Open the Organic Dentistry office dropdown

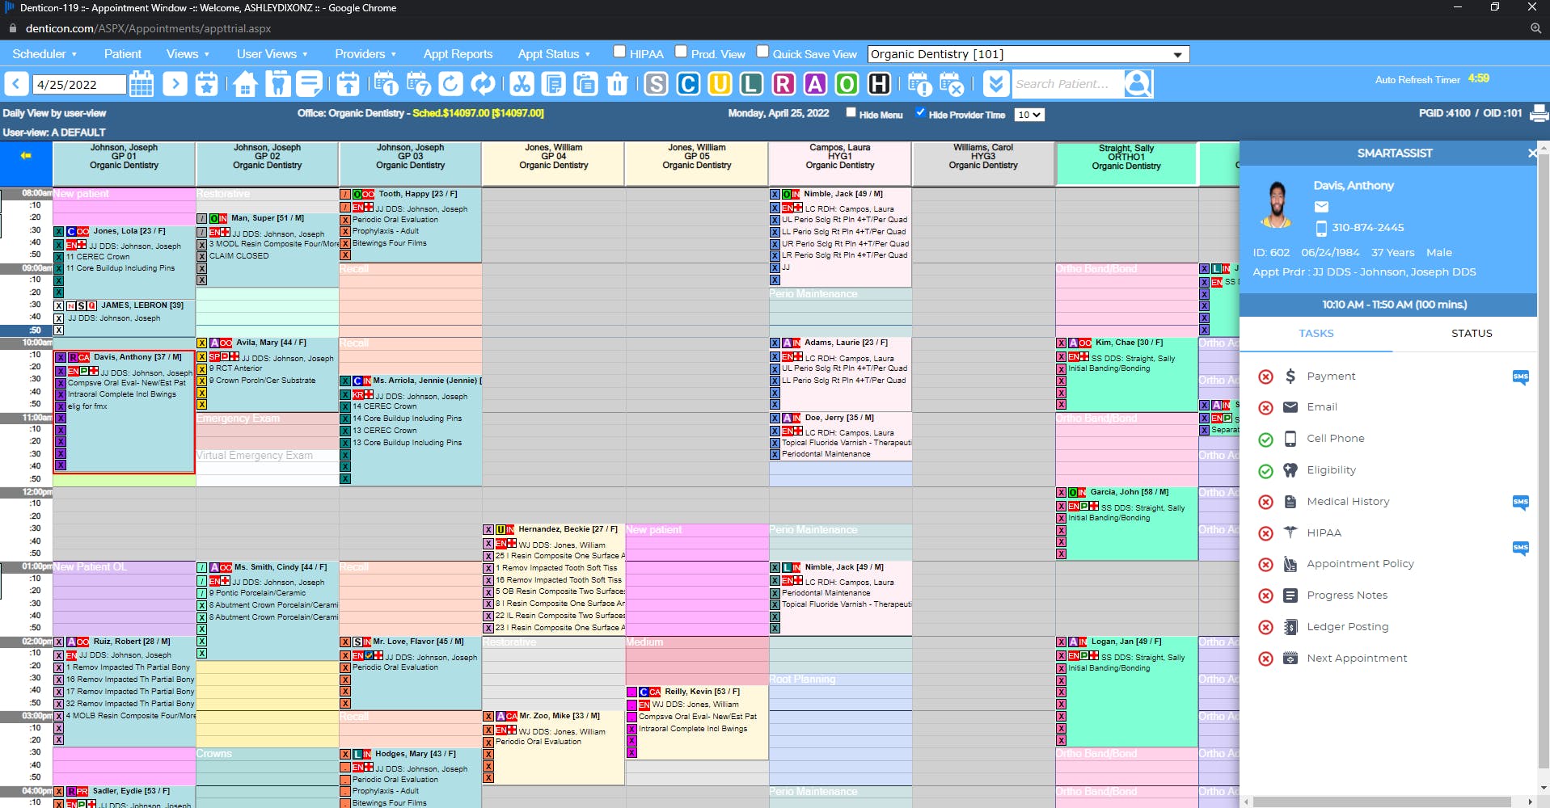tap(1028, 54)
